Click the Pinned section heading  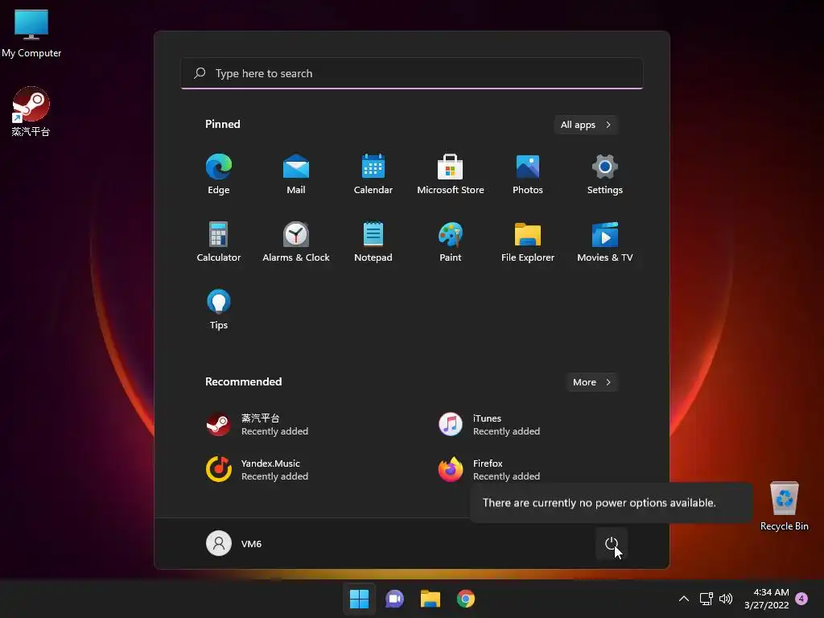(x=223, y=124)
